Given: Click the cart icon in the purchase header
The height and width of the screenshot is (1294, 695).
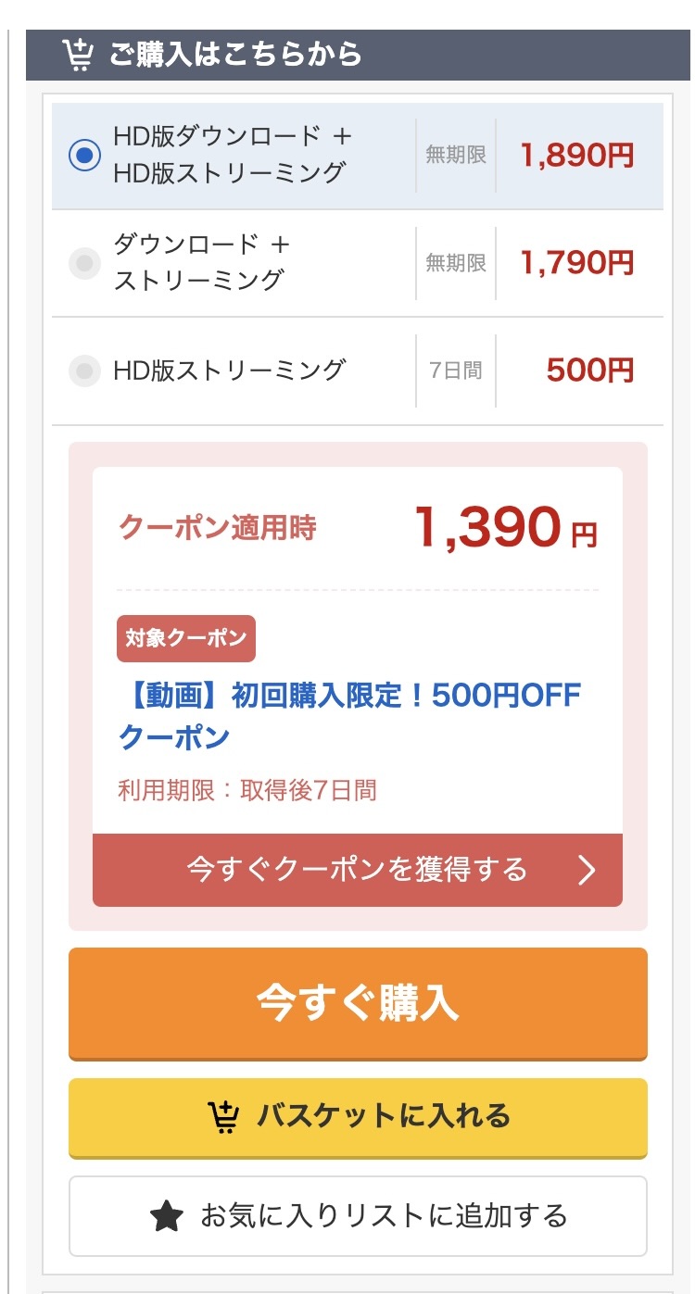Looking at the screenshot, I should click(x=78, y=55).
